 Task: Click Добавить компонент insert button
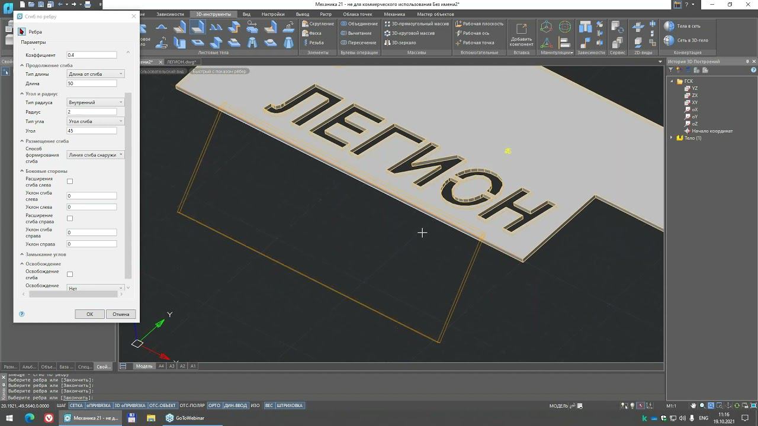(521, 35)
